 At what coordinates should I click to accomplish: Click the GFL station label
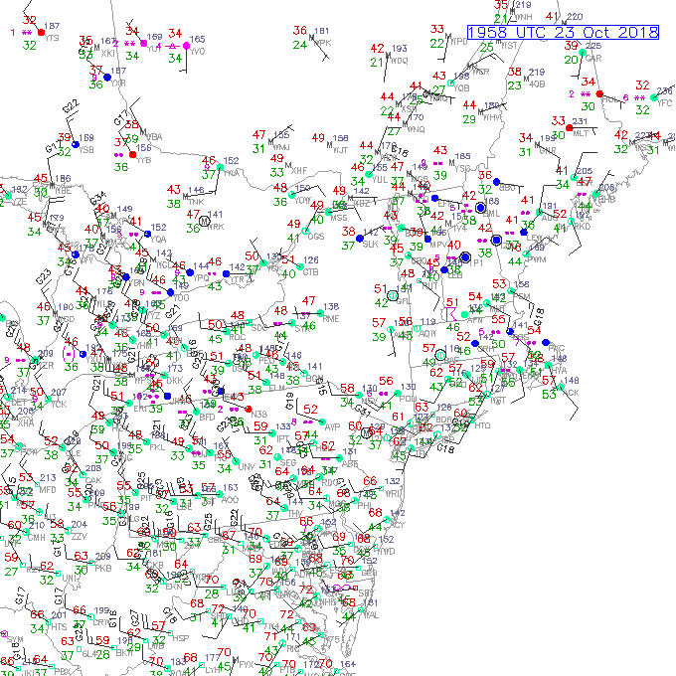click(404, 301)
